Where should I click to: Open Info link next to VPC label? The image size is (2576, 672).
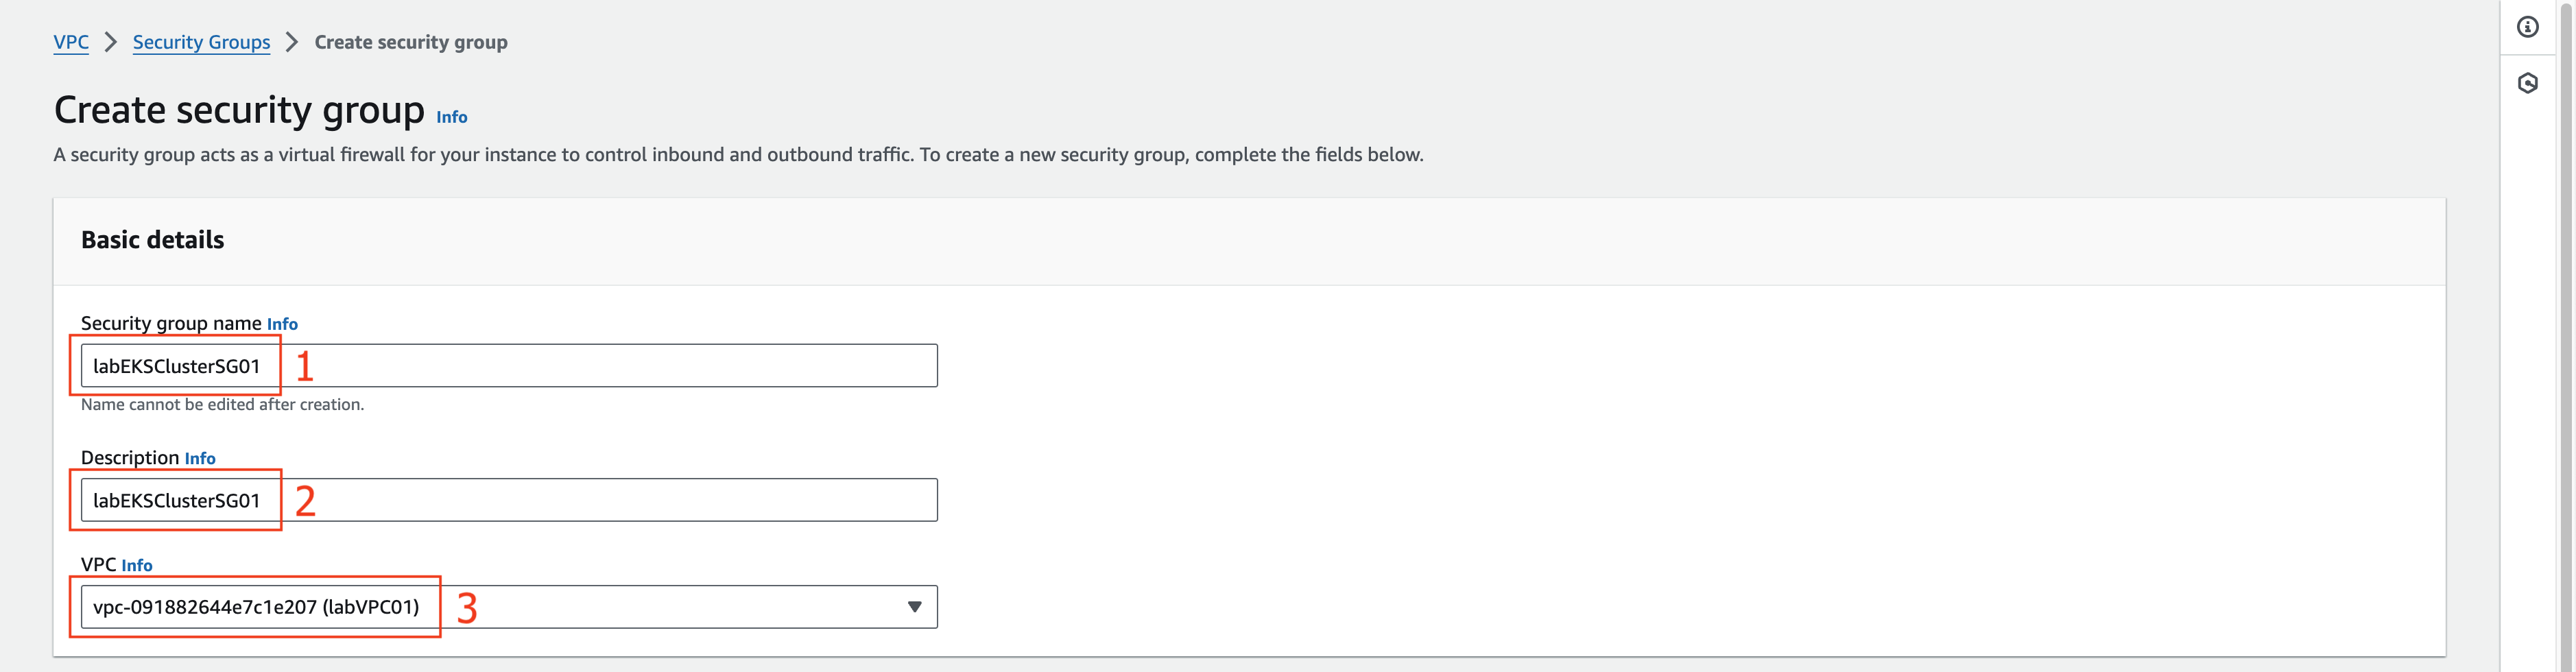[137, 565]
